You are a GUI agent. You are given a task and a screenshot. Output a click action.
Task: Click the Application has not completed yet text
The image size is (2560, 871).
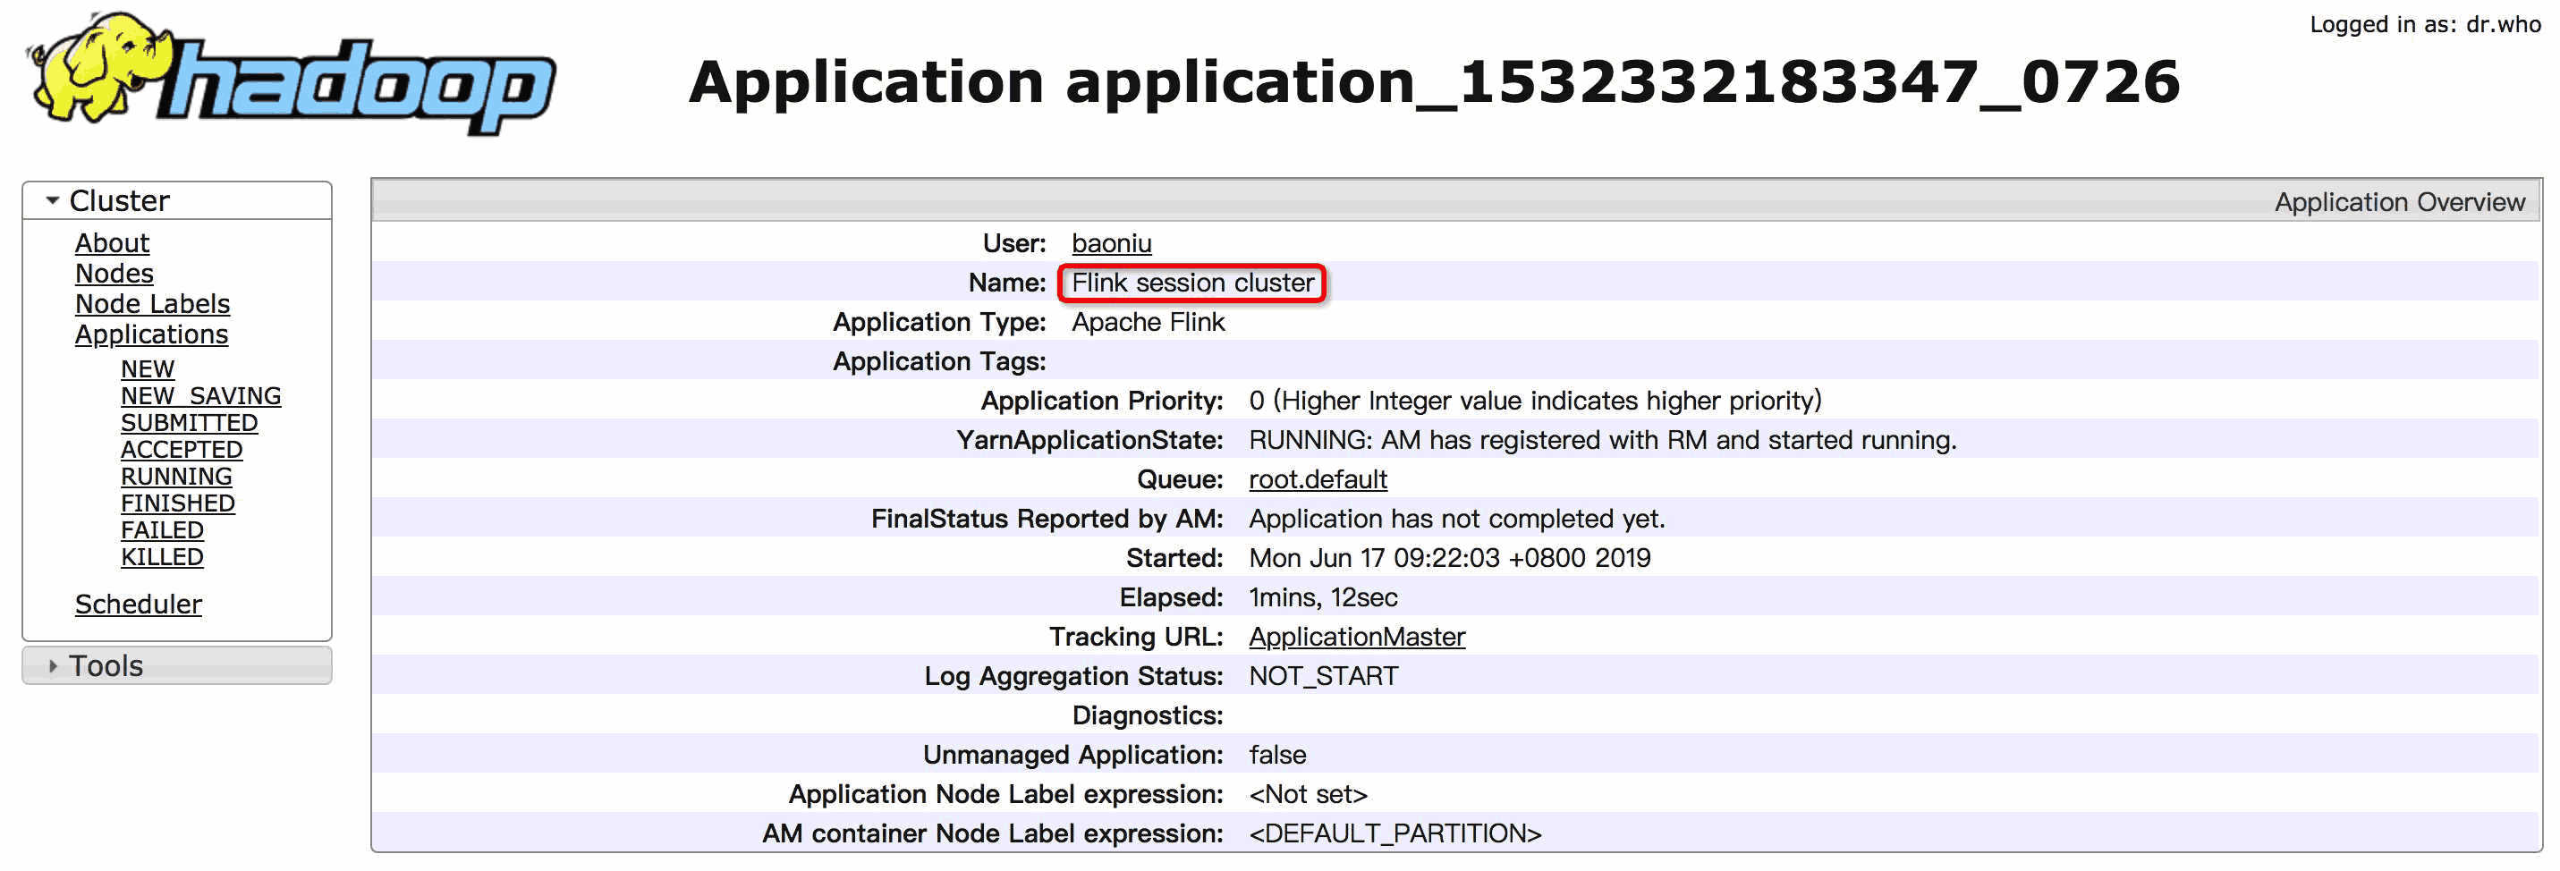click(1456, 519)
